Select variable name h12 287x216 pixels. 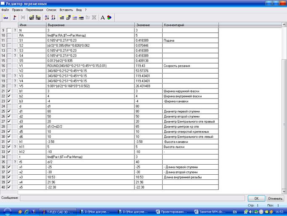[x=22, y=152]
